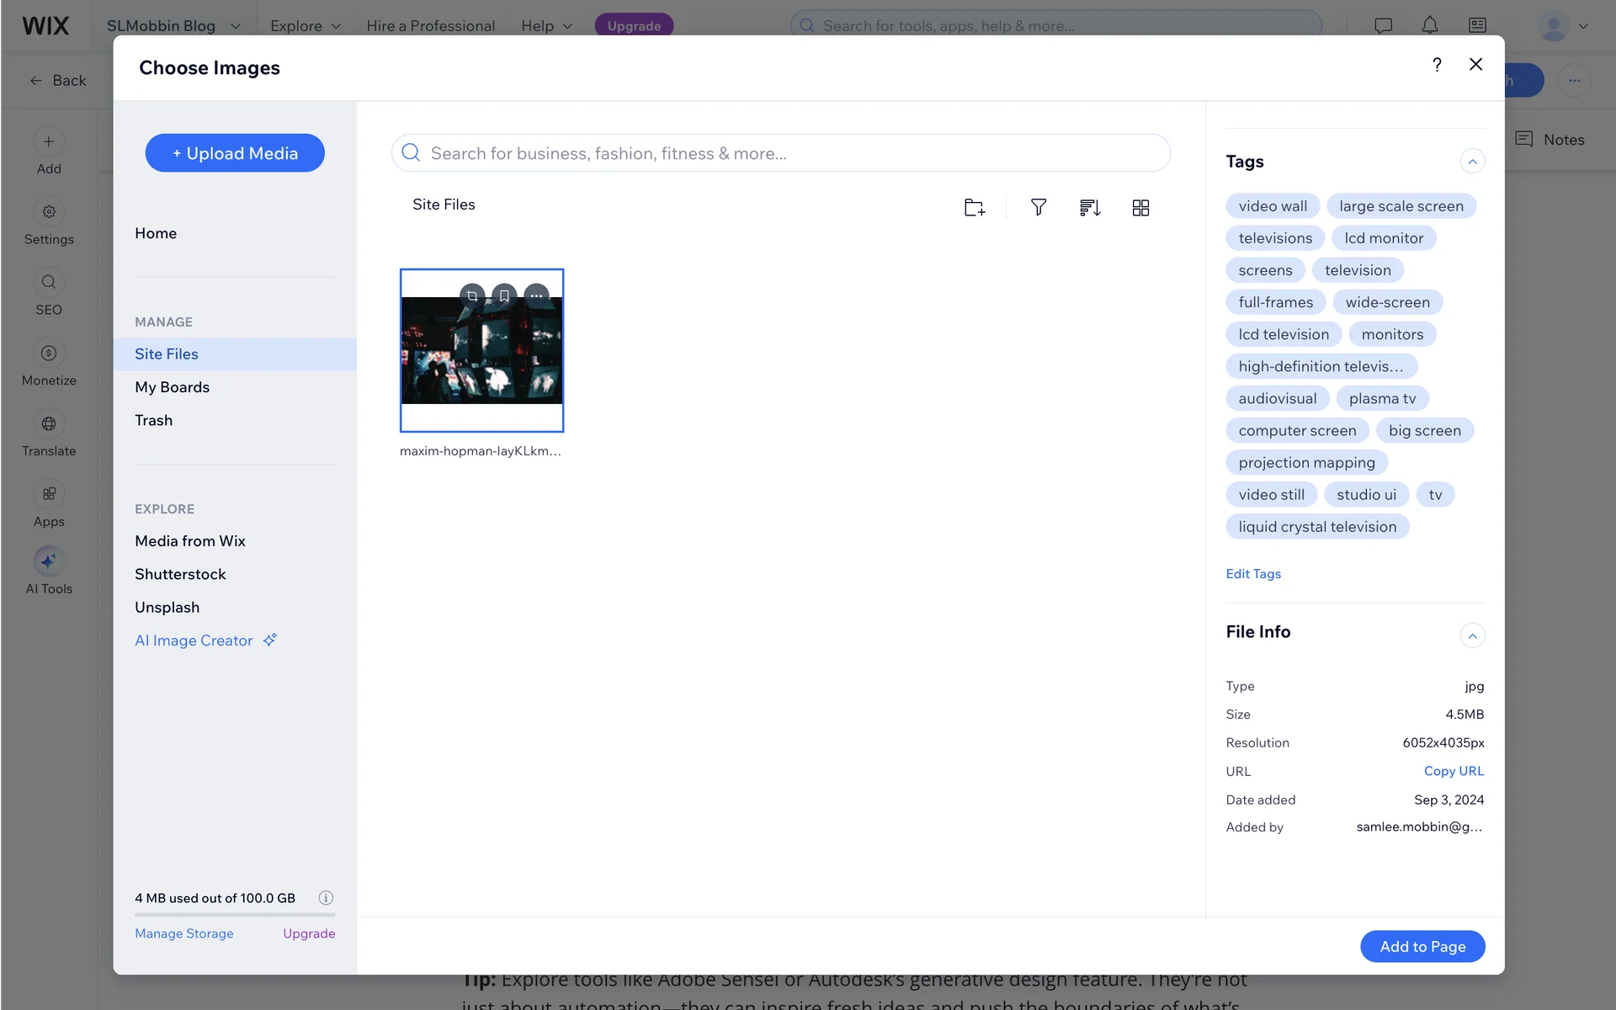Collapse the Tags section
Image resolution: width=1616 pixels, height=1010 pixels.
click(1472, 162)
